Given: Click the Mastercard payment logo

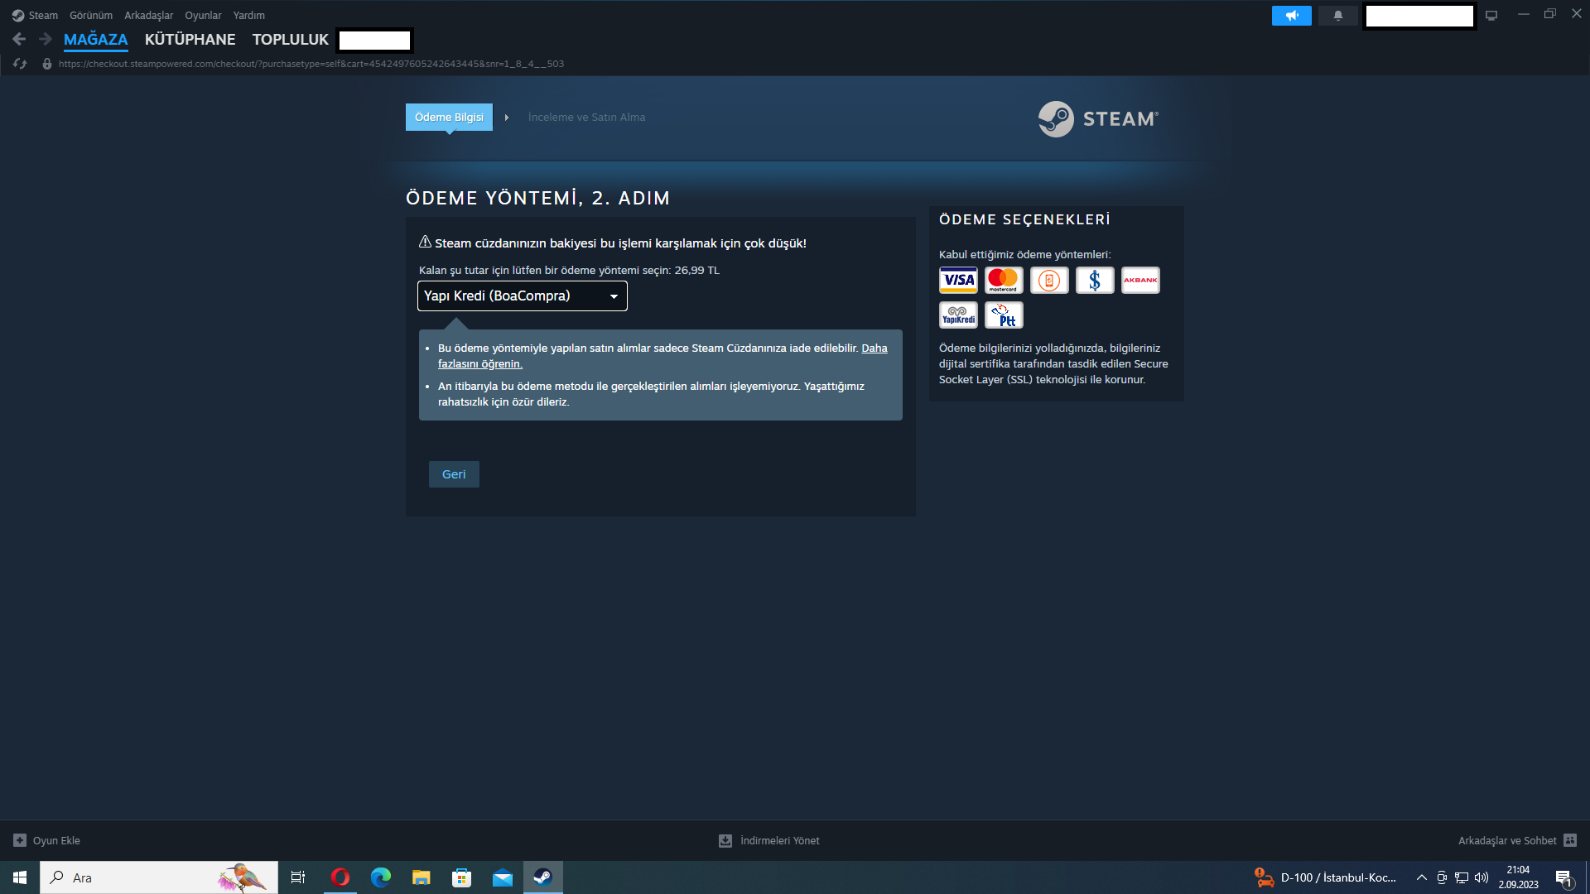Looking at the screenshot, I should [1004, 281].
